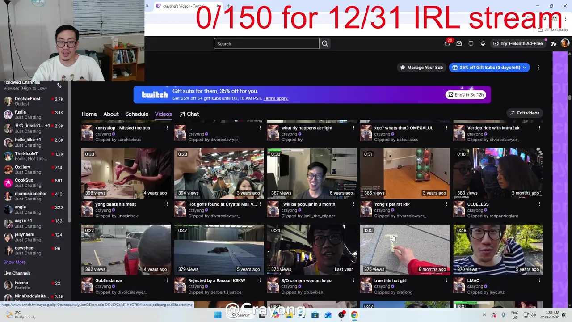Click the microphone tray icon
The width and height of the screenshot is (572, 322).
[504, 315]
